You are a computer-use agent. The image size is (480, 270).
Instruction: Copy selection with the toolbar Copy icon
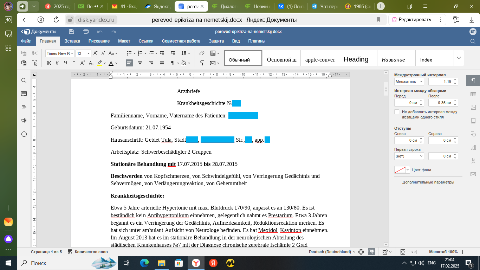point(24,53)
